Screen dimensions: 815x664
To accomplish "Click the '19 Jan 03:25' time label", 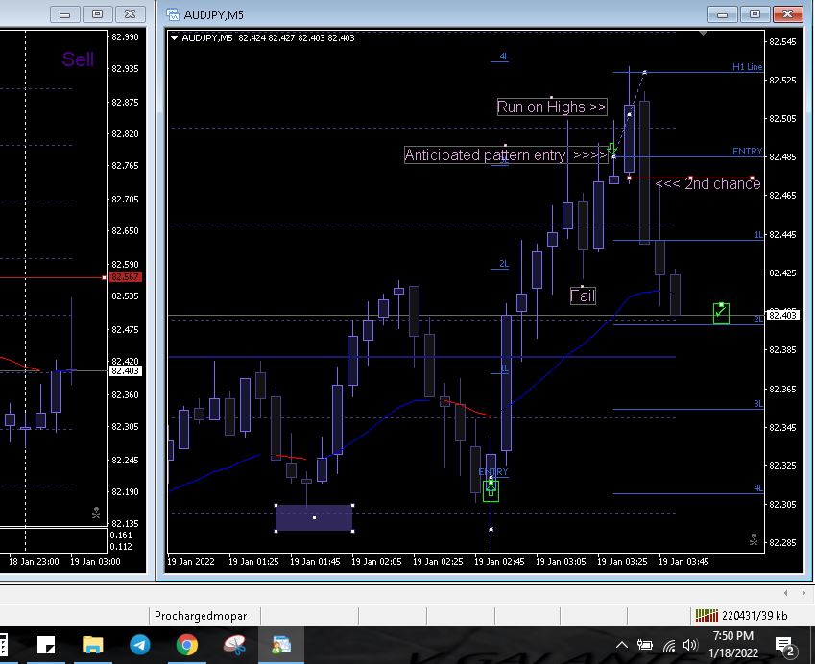I will coord(622,561).
